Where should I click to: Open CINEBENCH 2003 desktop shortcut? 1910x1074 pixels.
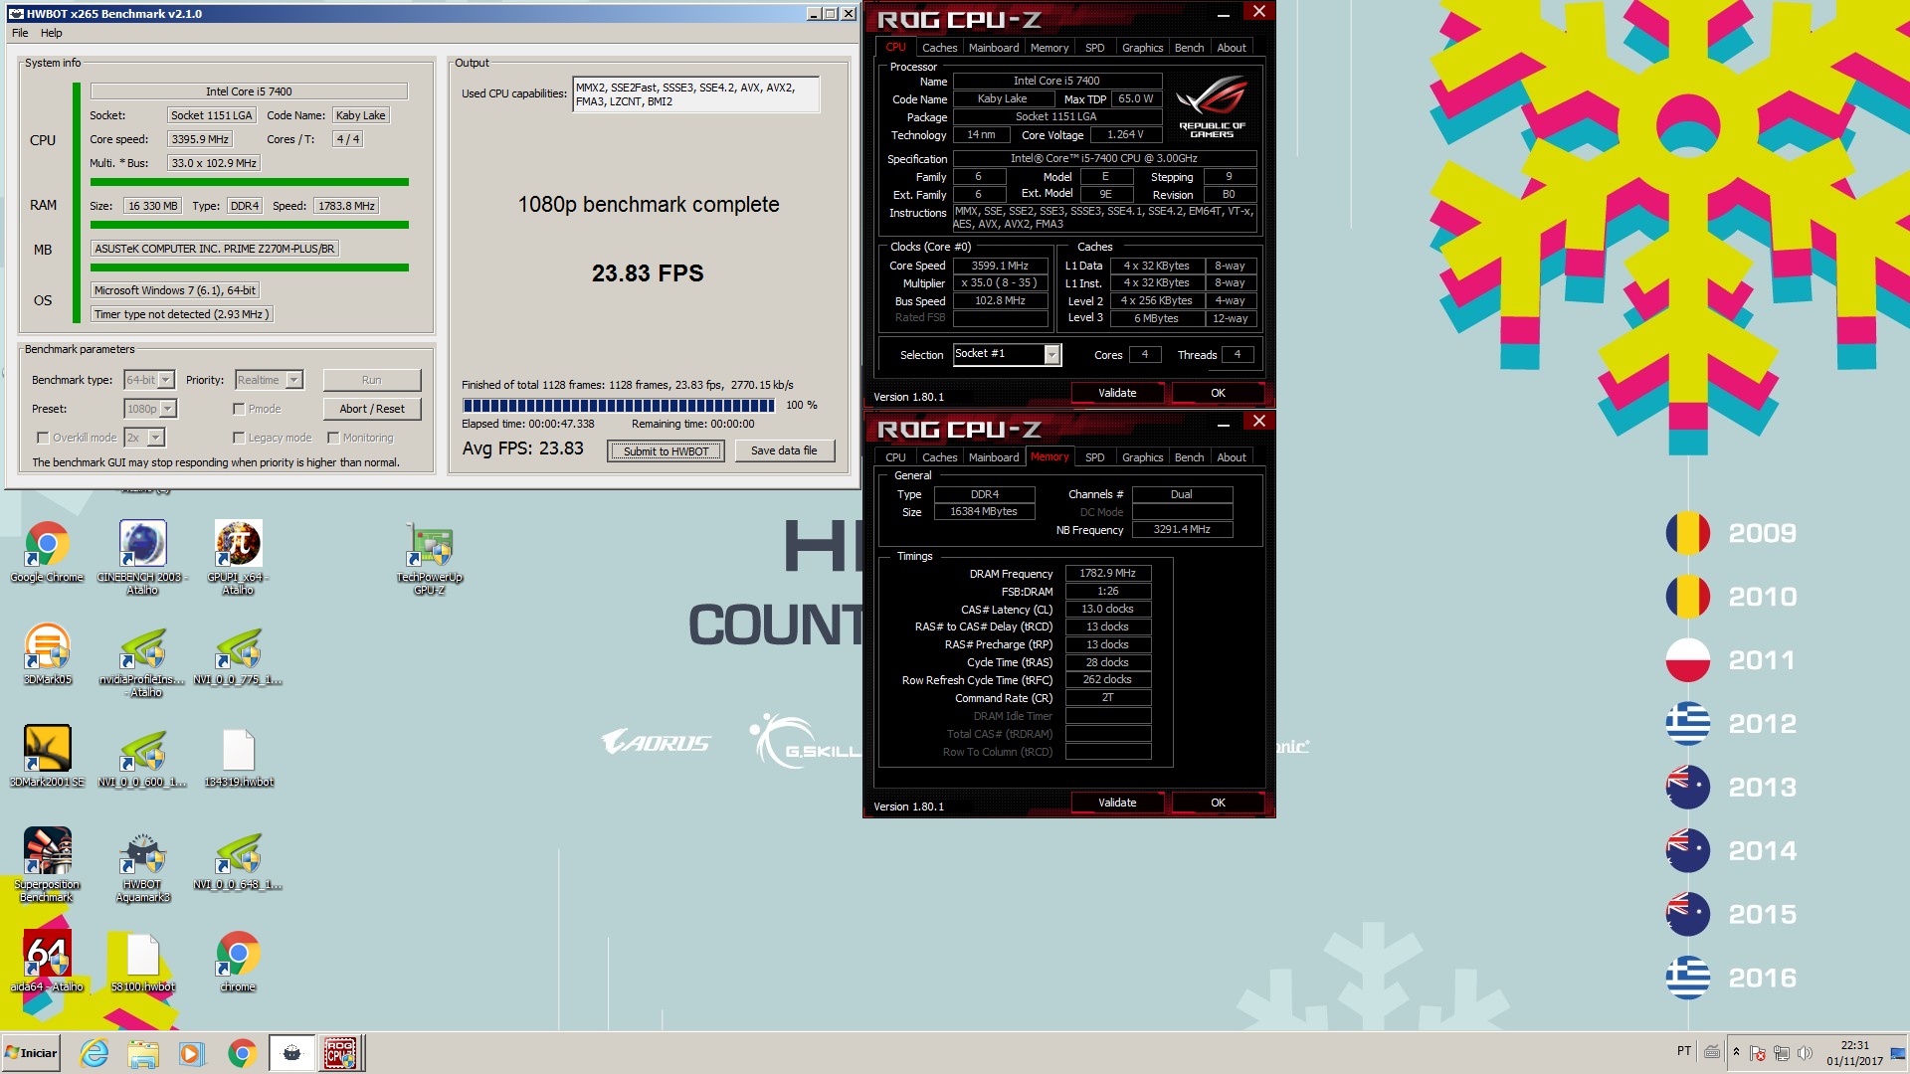click(142, 557)
